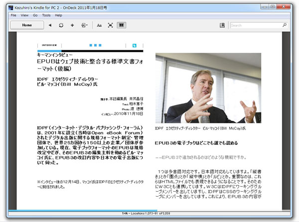Add a bookmark with the plus icon
Screen dimensions: 299x222
(72, 25)
